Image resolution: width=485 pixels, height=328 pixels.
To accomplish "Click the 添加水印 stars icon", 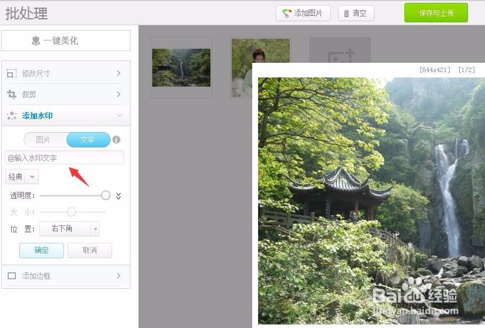I will 12,116.
